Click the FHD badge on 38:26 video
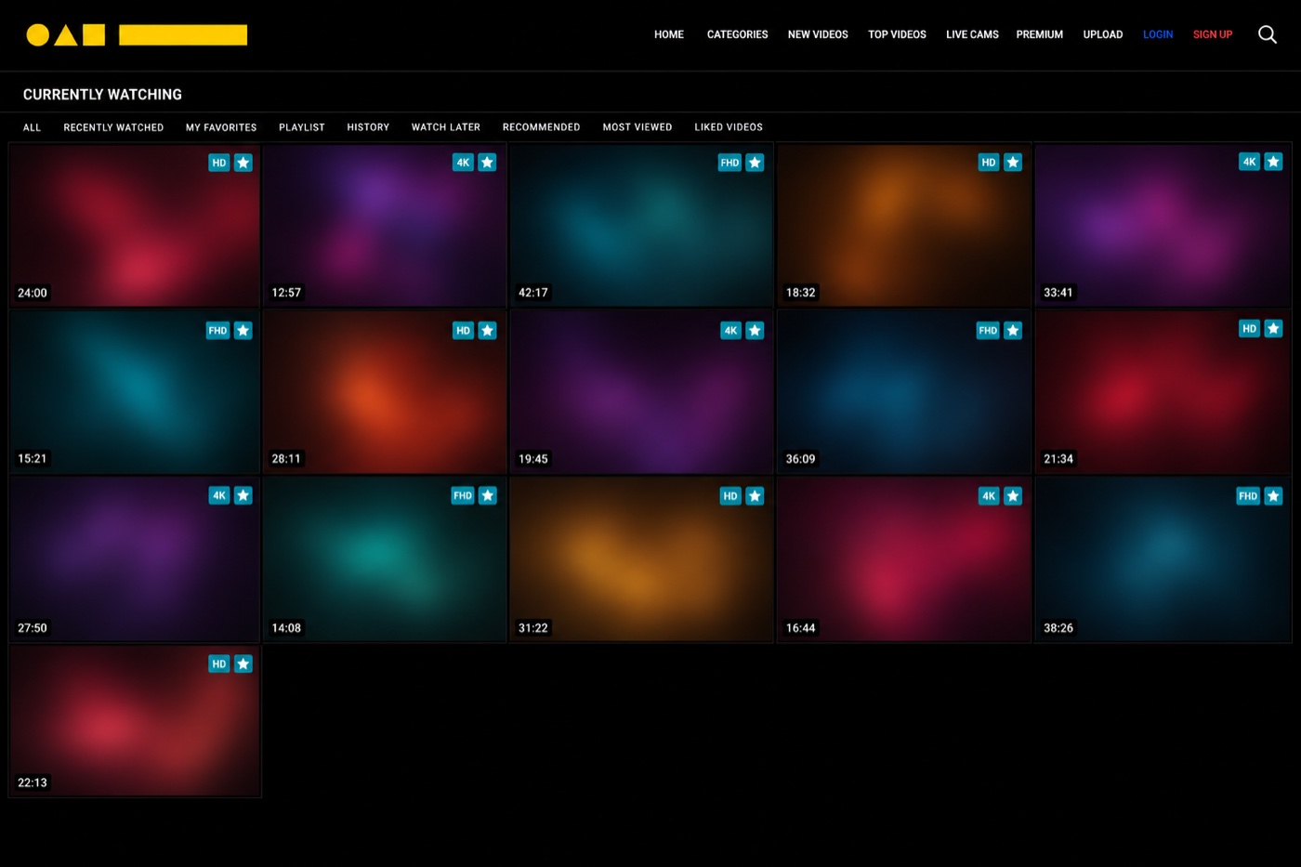Viewport: 1301px width, 867px height. tap(1248, 496)
